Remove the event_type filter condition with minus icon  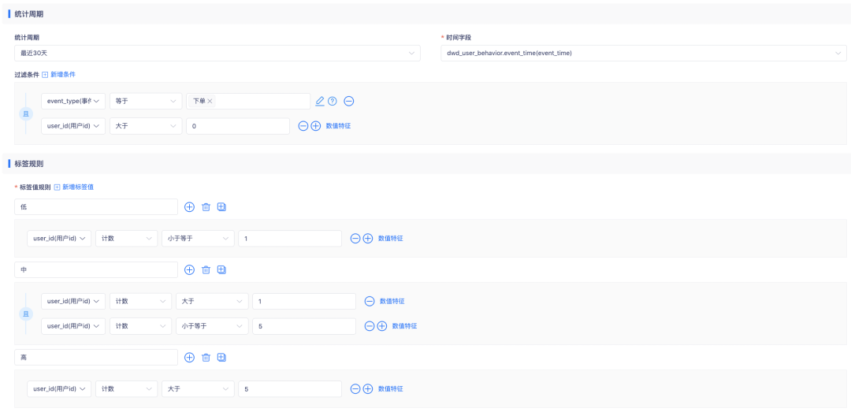point(349,101)
